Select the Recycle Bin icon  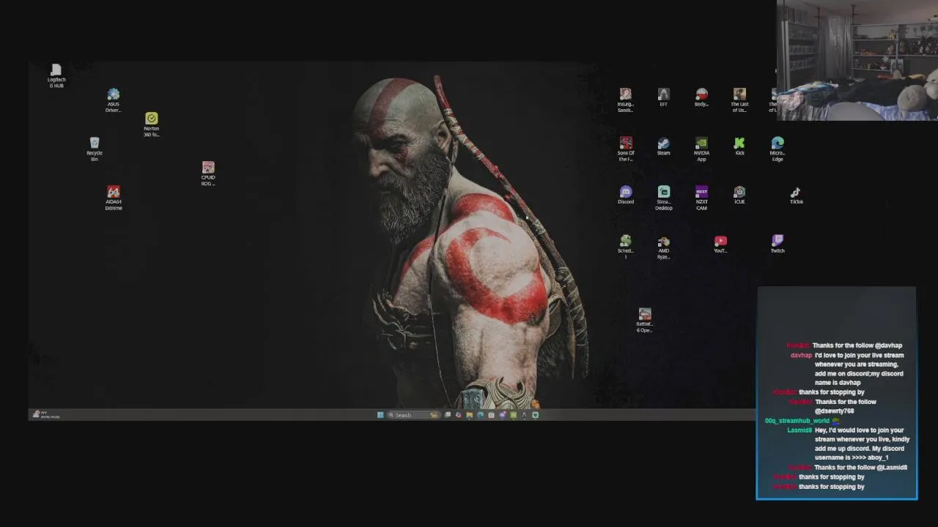[94, 149]
